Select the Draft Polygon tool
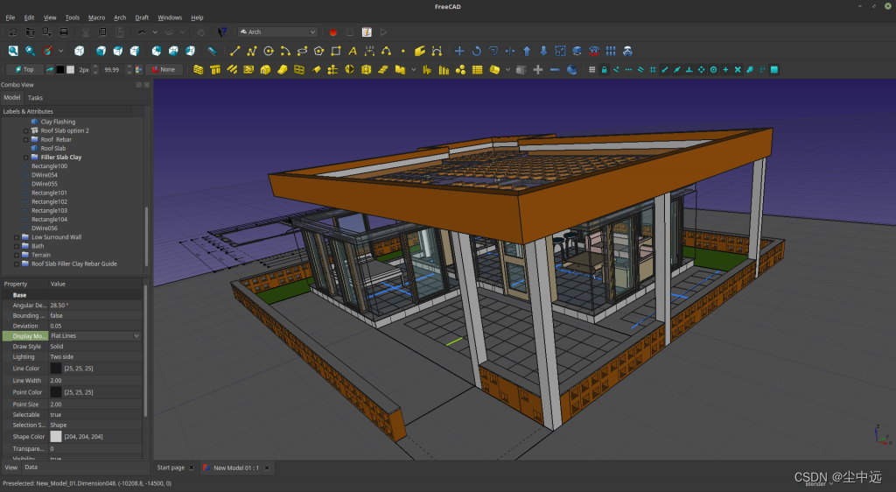The image size is (896, 492). coord(318,51)
